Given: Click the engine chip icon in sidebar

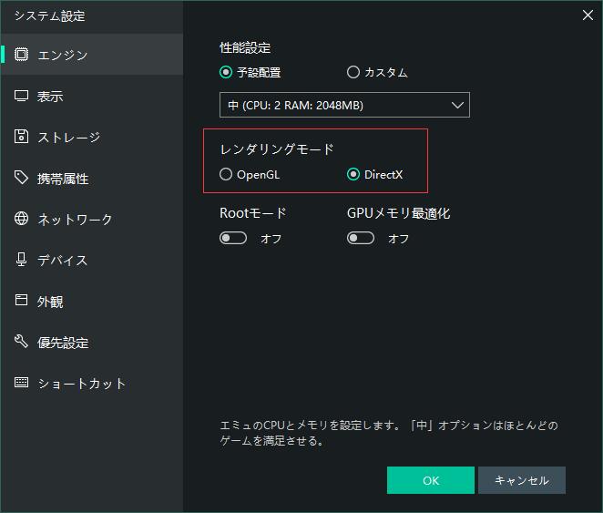Looking at the screenshot, I should [x=22, y=55].
